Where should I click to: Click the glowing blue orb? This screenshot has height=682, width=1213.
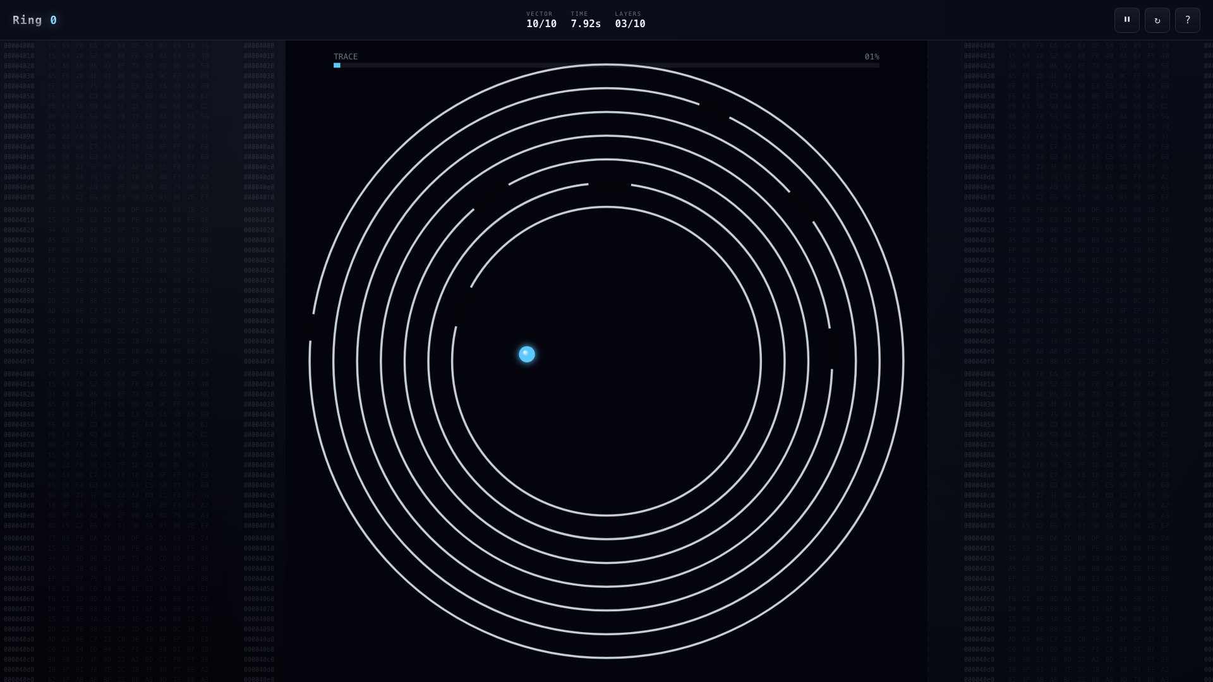(527, 354)
